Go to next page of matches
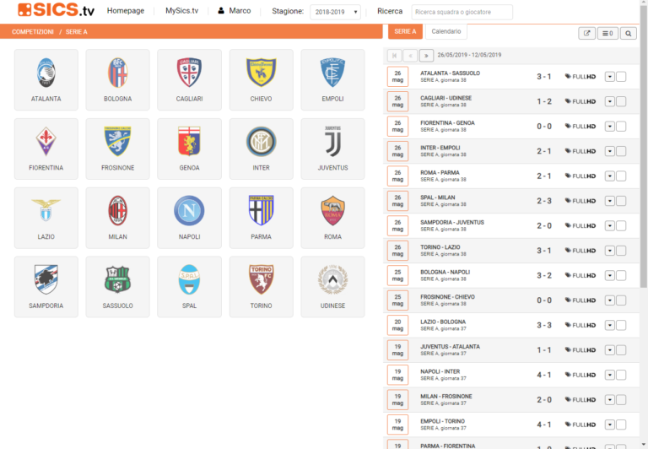The width and height of the screenshot is (648, 449). [427, 55]
